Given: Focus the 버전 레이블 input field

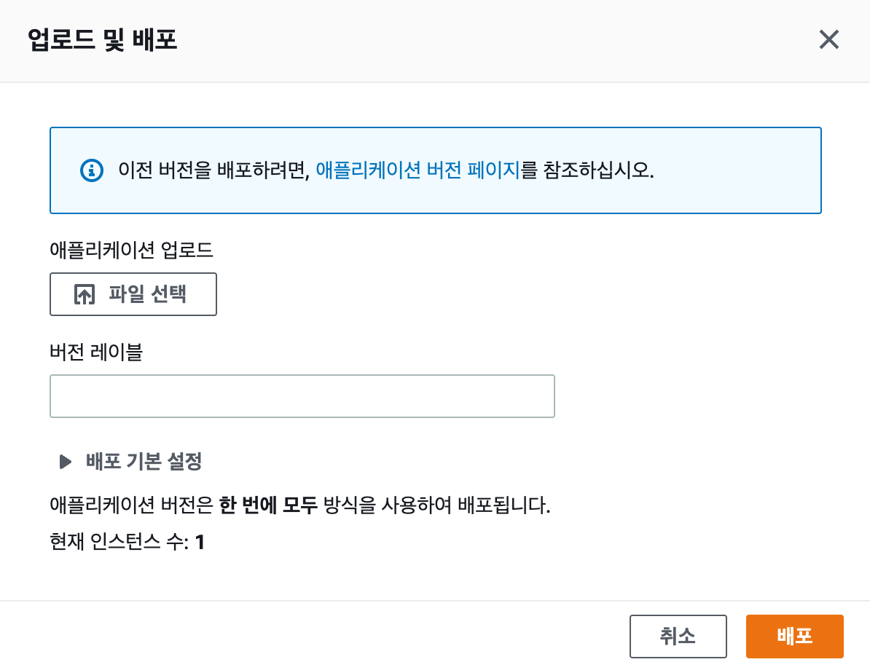Looking at the screenshot, I should (302, 396).
